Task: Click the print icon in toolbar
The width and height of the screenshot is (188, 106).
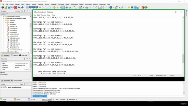Action: point(12,7)
